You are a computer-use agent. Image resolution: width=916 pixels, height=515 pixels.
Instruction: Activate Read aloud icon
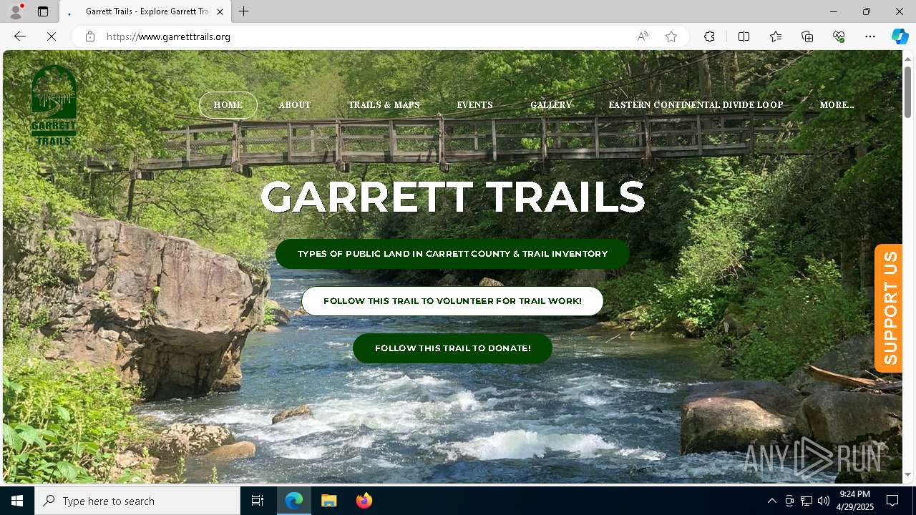coord(643,36)
